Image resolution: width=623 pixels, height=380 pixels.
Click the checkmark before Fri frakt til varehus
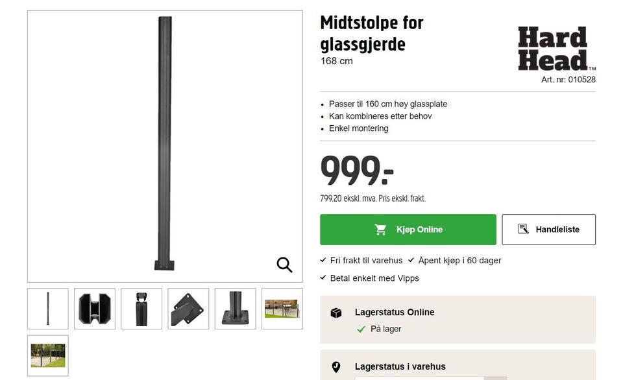click(324, 260)
